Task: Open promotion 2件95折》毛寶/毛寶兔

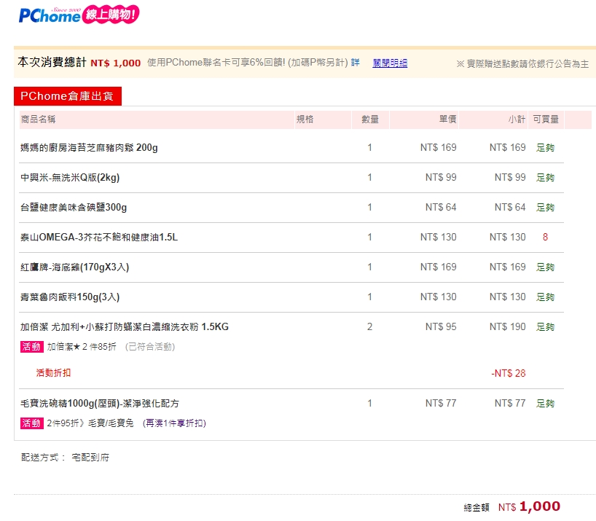Action: pos(90,423)
